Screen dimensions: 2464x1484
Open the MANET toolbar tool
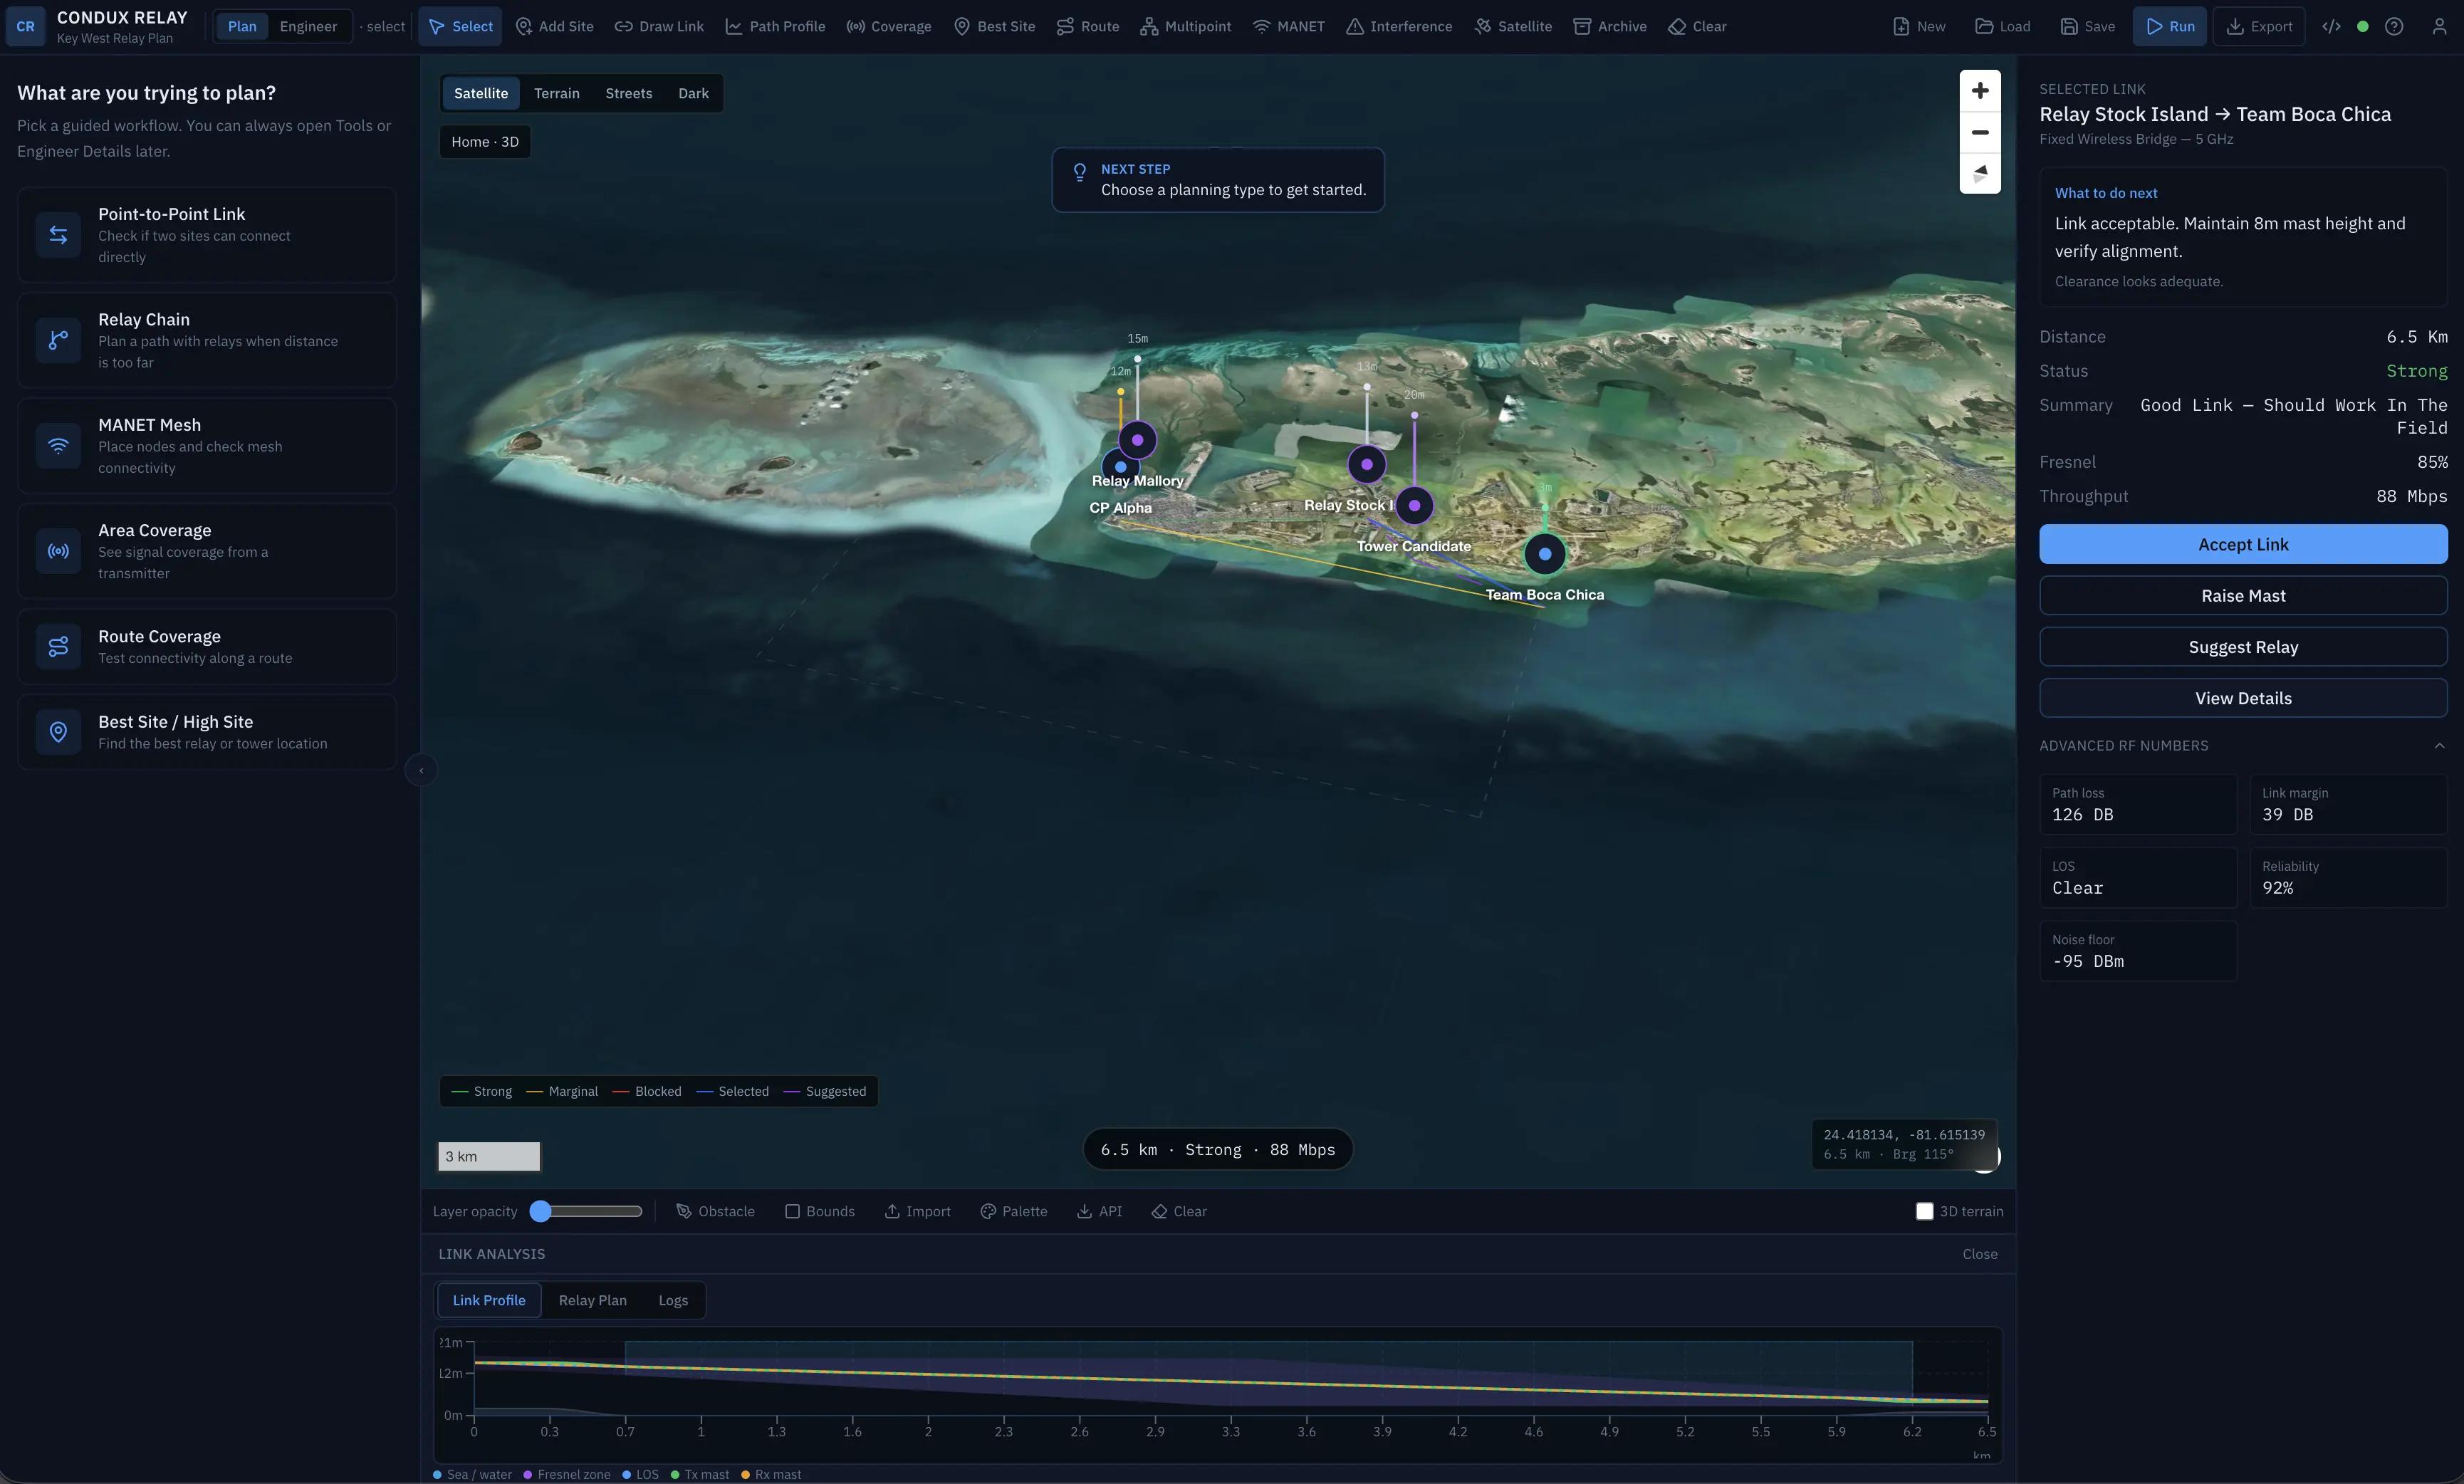[1288, 26]
